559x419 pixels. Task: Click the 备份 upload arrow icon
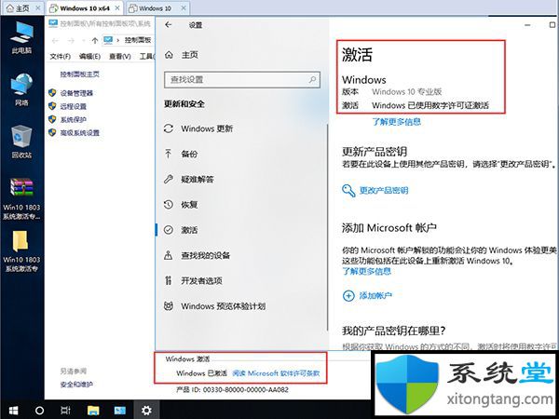pyautogui.click(x=169, y=154)
